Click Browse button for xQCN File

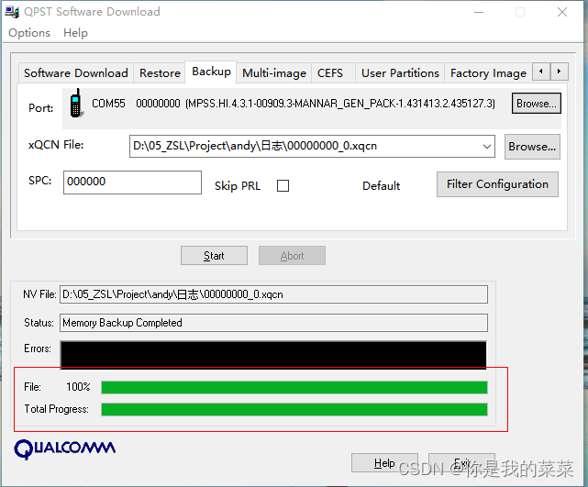(x=532, y=147)
